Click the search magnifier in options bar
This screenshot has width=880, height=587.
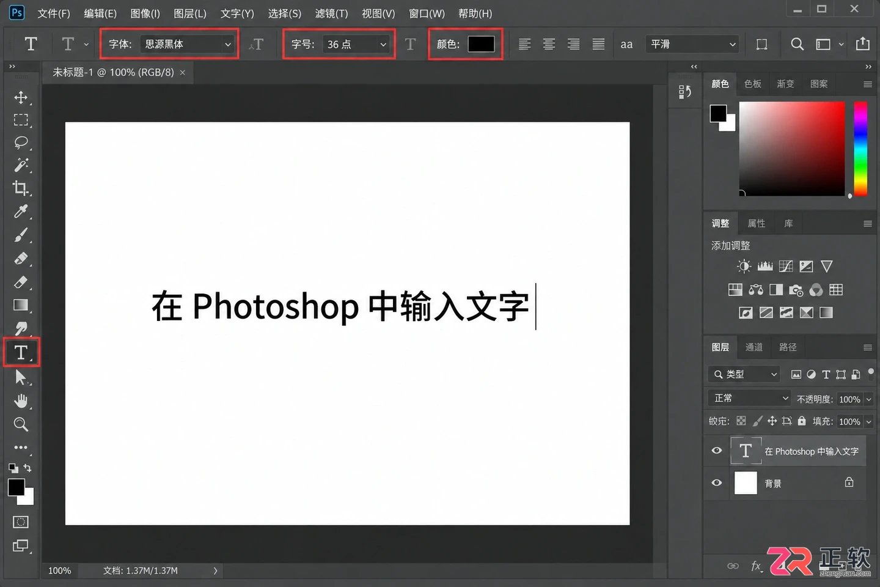pos(797,44)
